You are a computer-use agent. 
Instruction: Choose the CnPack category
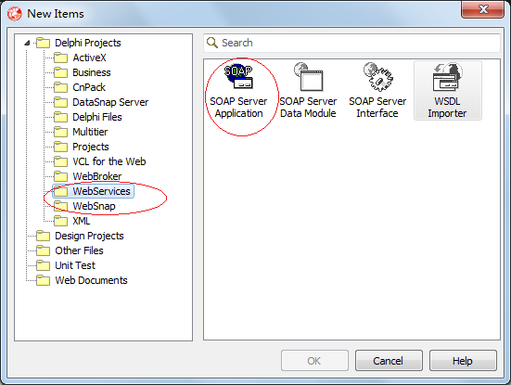(x=89, y=87)
